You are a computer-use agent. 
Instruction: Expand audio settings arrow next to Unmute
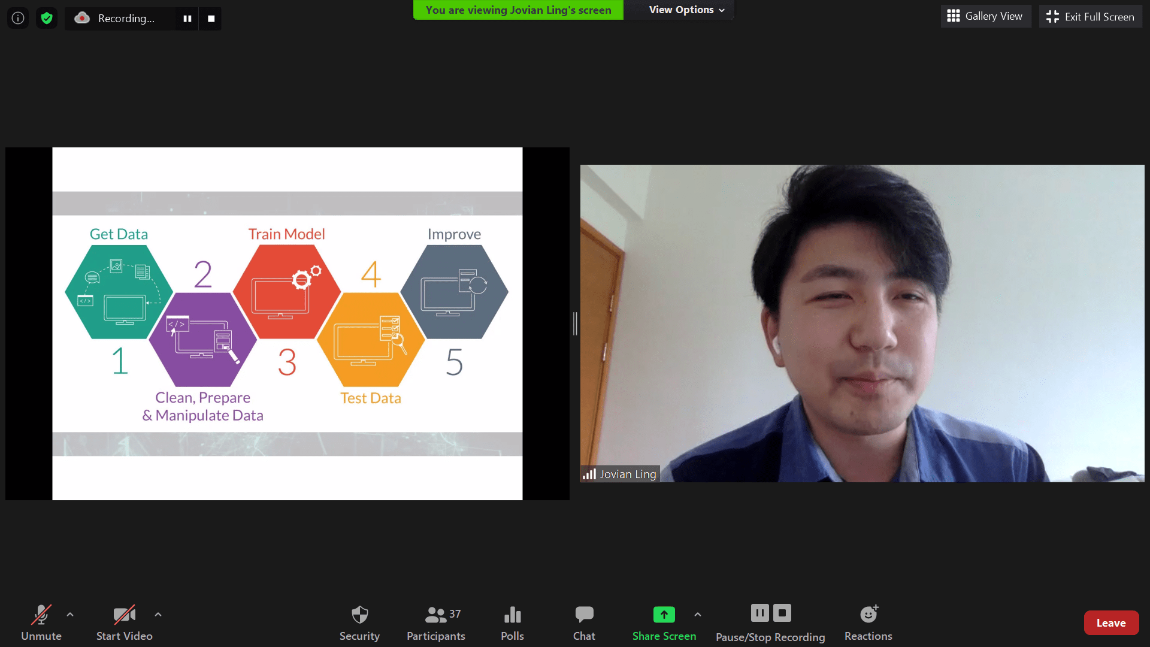70,615
